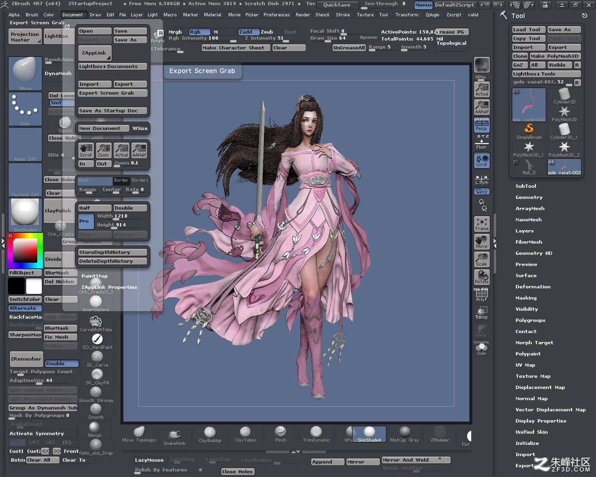Image resolution: width=596 pixels, height=477 pixels.
Task: Select the SimpleBrush tool thumbnail
Action: click(x=529, y=131)
